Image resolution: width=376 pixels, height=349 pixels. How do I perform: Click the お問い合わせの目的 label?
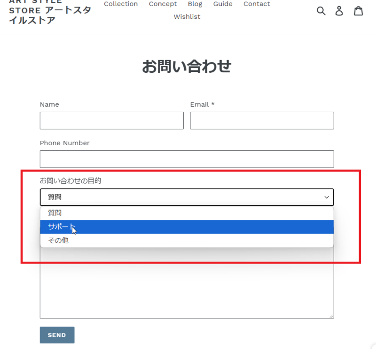(70, 181)
